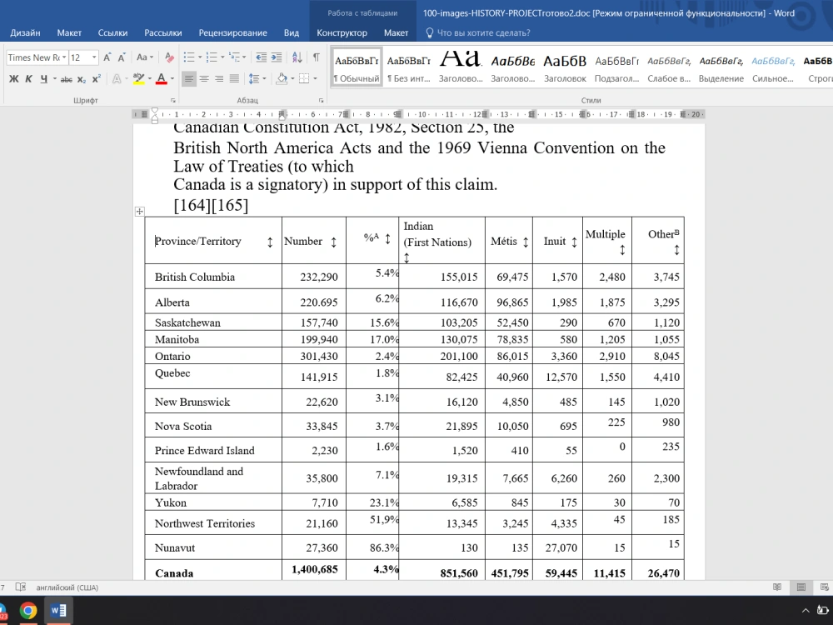Viewport: 833px width, 625px height.
Task: Justify the paragraph text
Action: (234, 79)
